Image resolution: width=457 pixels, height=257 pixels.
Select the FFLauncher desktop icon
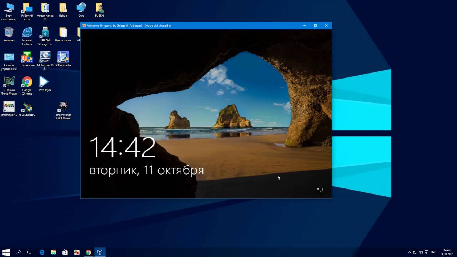(x=27, y=109)
